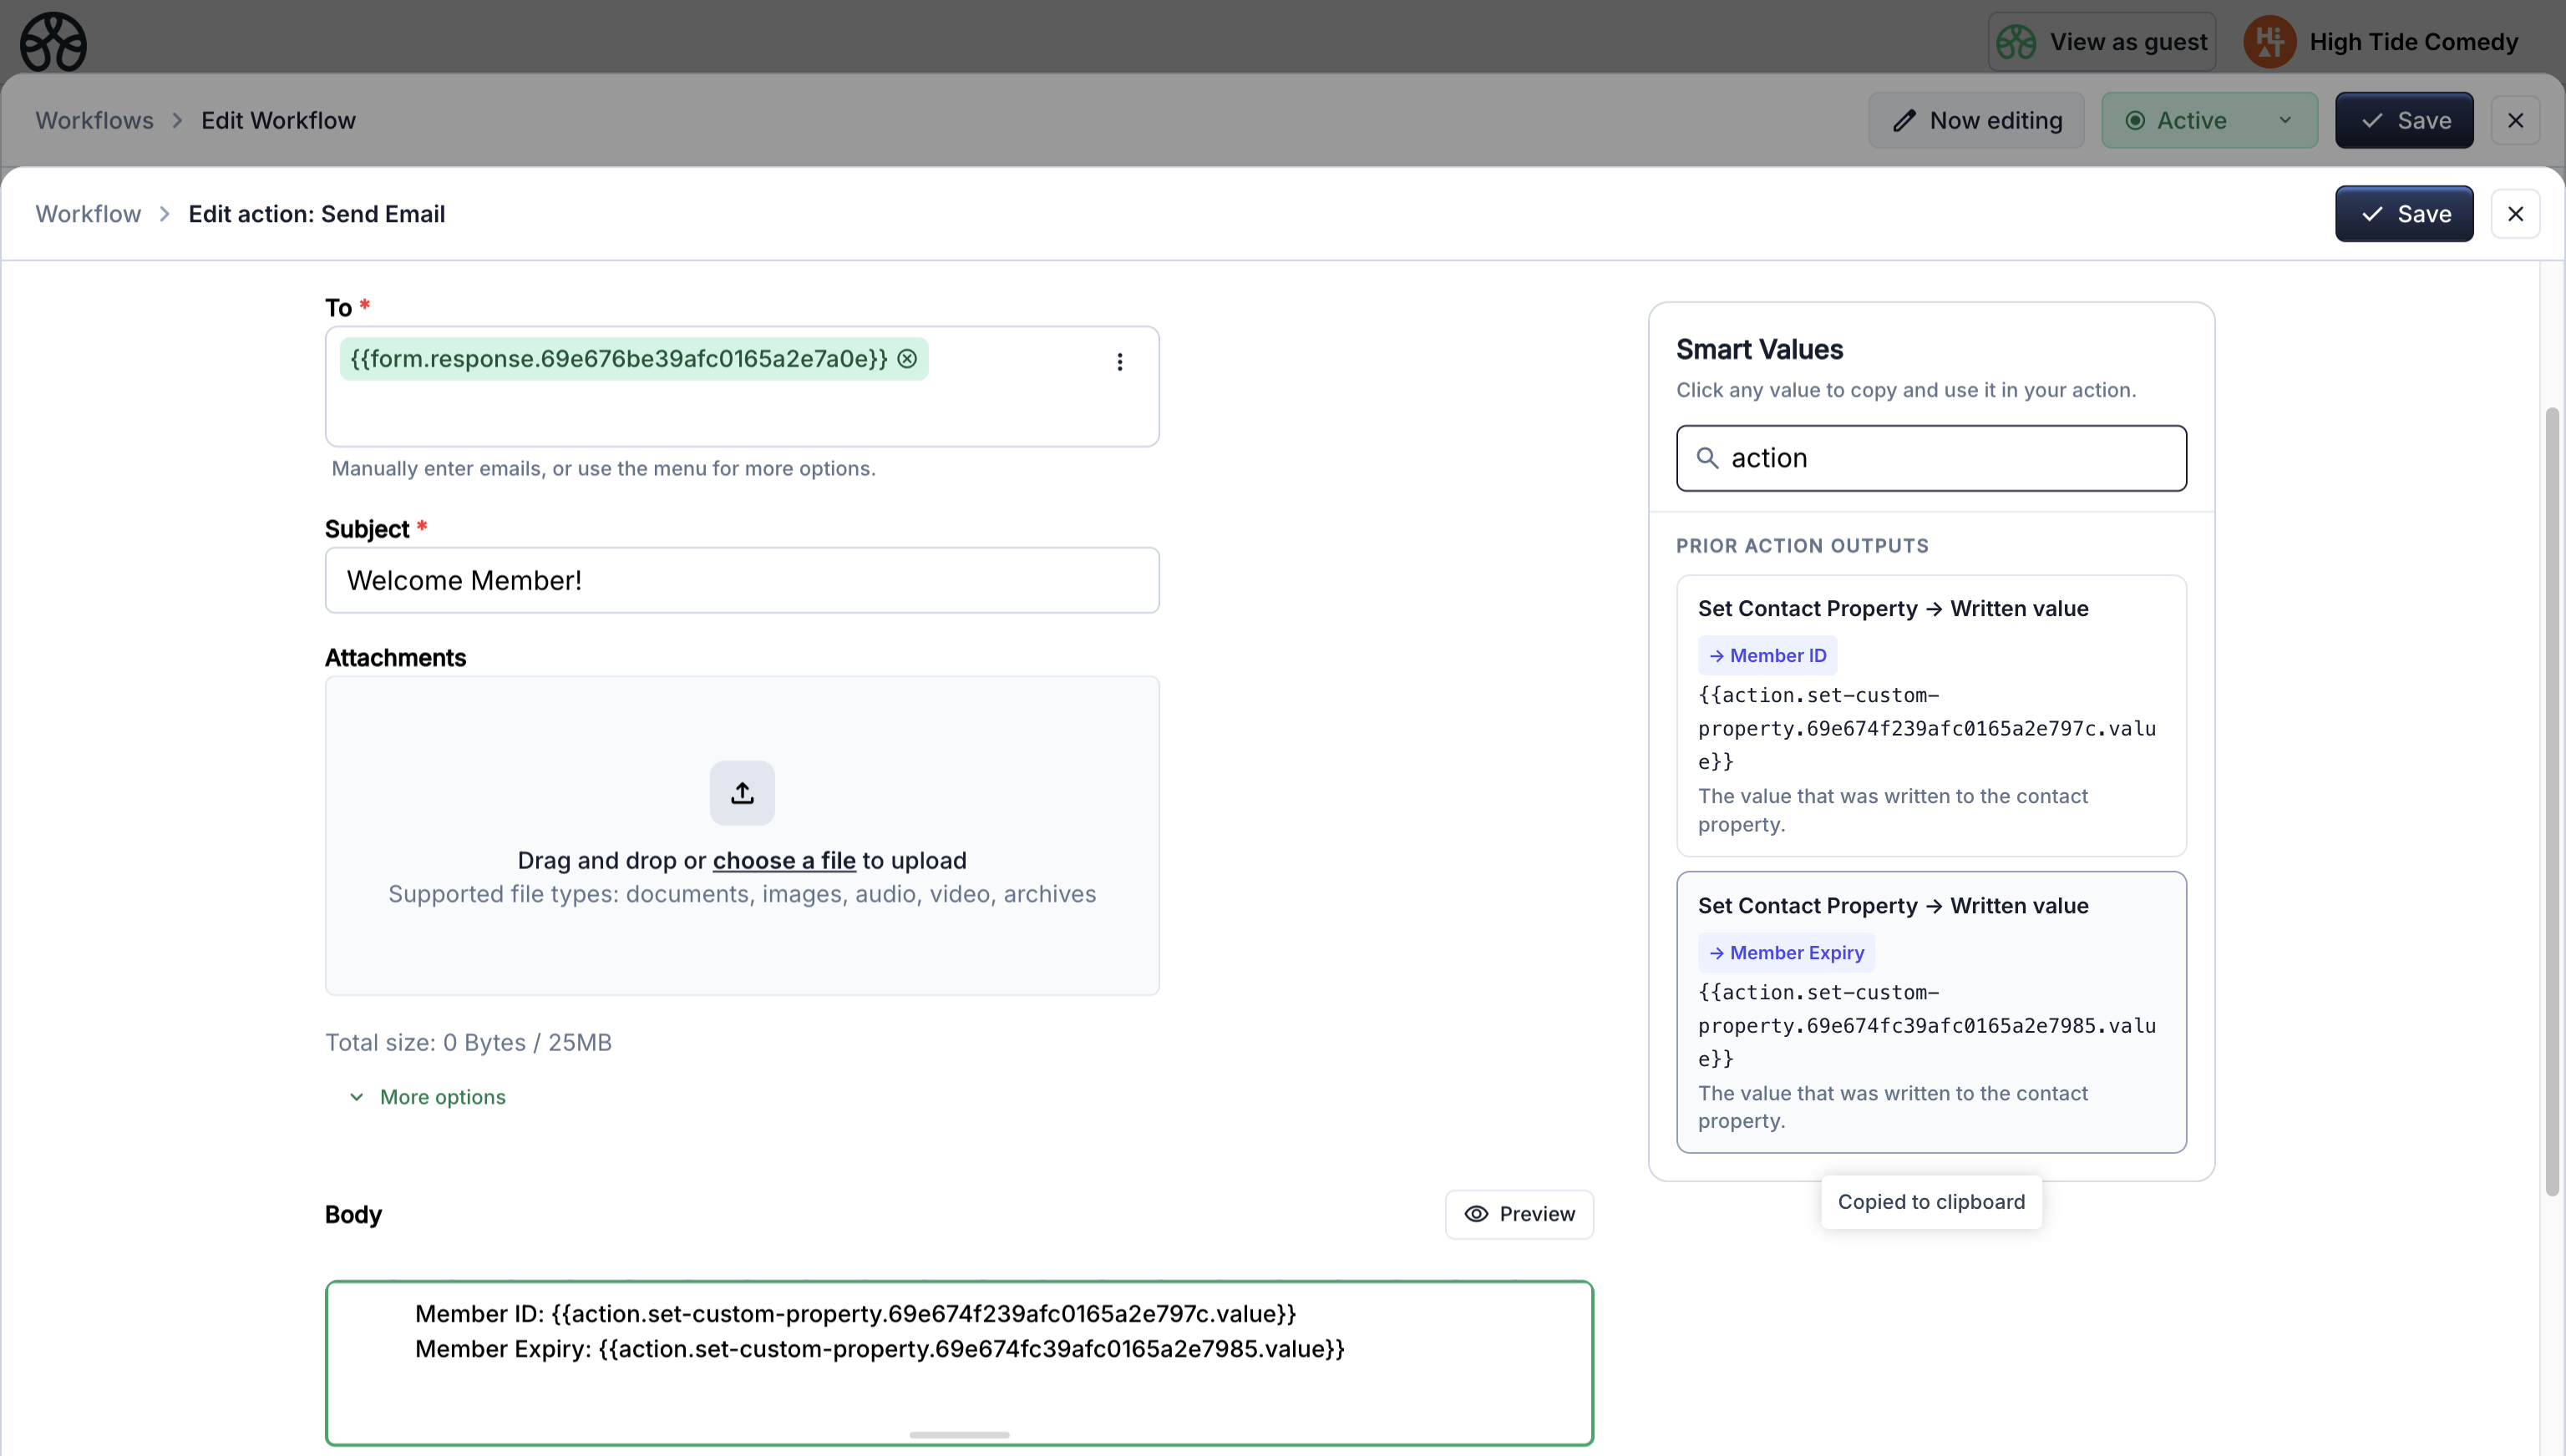
Task: Close the Send Email action editor
Action: [x=2515, y=214]
